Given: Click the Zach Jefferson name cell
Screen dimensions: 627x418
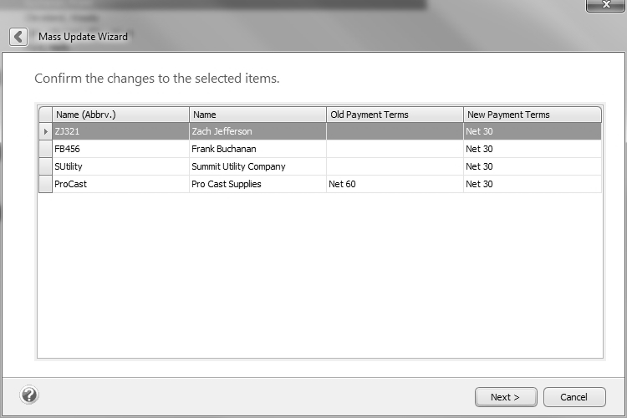Looking at the screenshot, I should [x=257, y=131].
